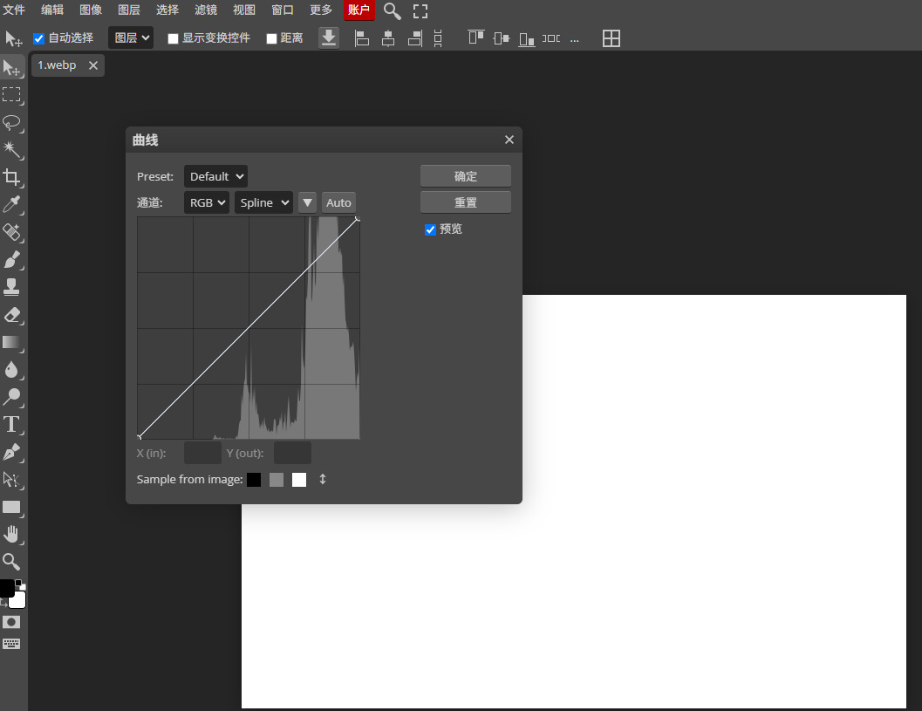Image resolution: width=922 pixels, height=711 pixels.
Task: Switch to the 1.webp document tab
Action: [x=58, y=65]
